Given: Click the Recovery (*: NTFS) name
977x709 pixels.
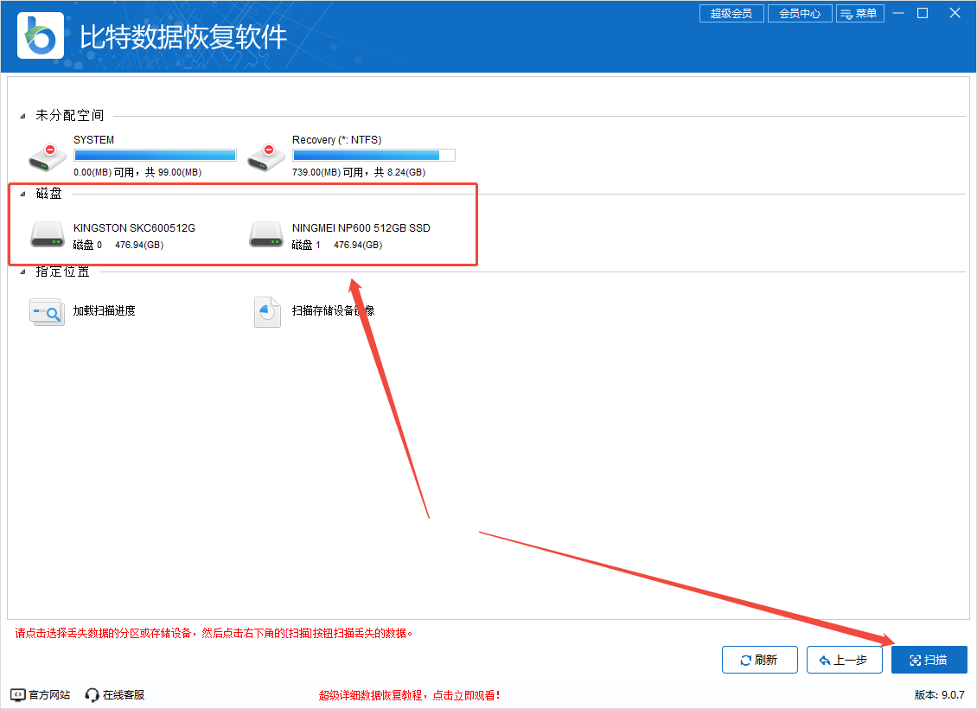Looking at the screenshot, I should point(336,140).
